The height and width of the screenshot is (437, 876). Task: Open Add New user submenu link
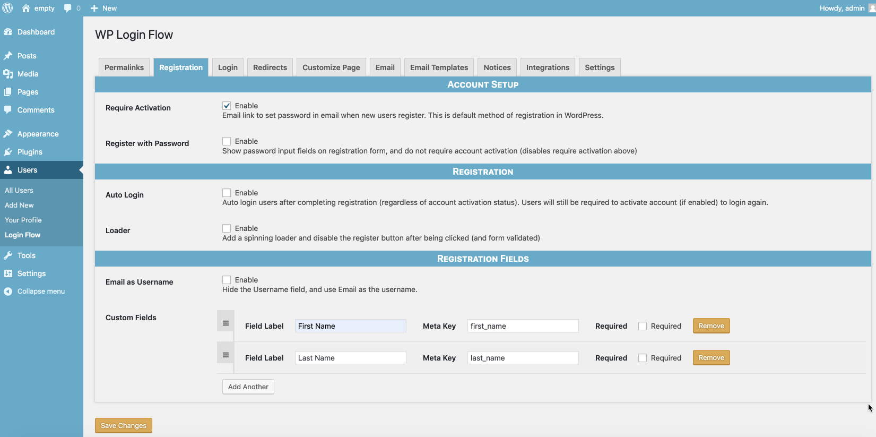19,205
